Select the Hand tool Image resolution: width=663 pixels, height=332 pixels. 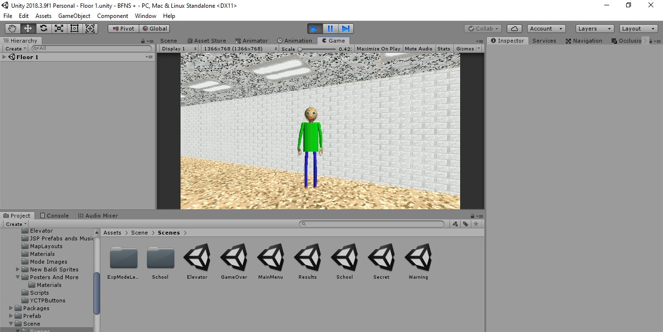point(12,29)
